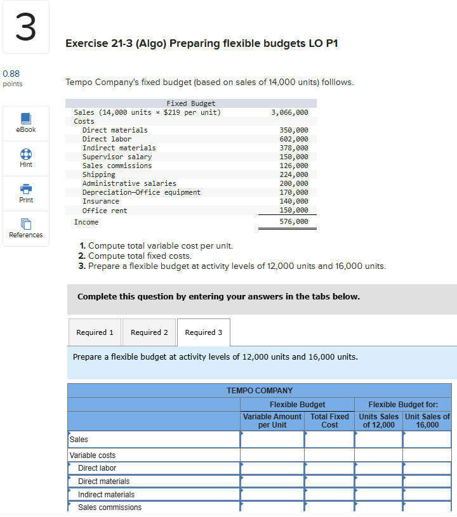Open the Indirect materials row label dropdown
The height and width of the screenshot is (517, 457).
[x=154, y=495]
